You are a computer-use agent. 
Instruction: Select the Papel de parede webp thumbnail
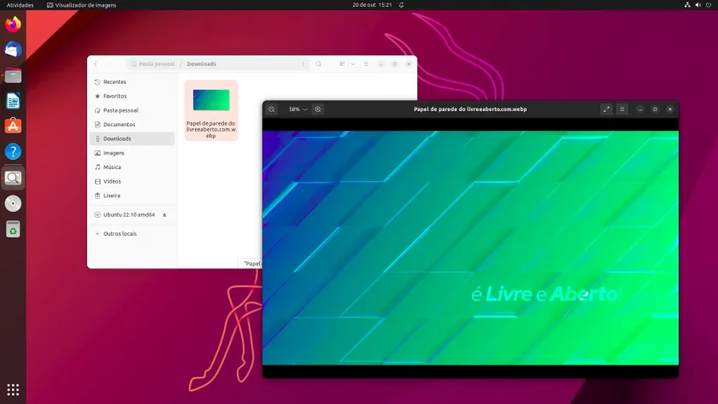pyautogui.click(x=211, y=110)
